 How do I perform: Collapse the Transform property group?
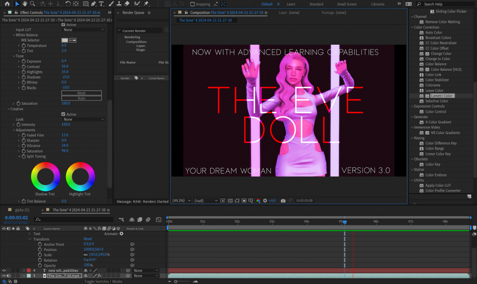click(x=30, y=239)
